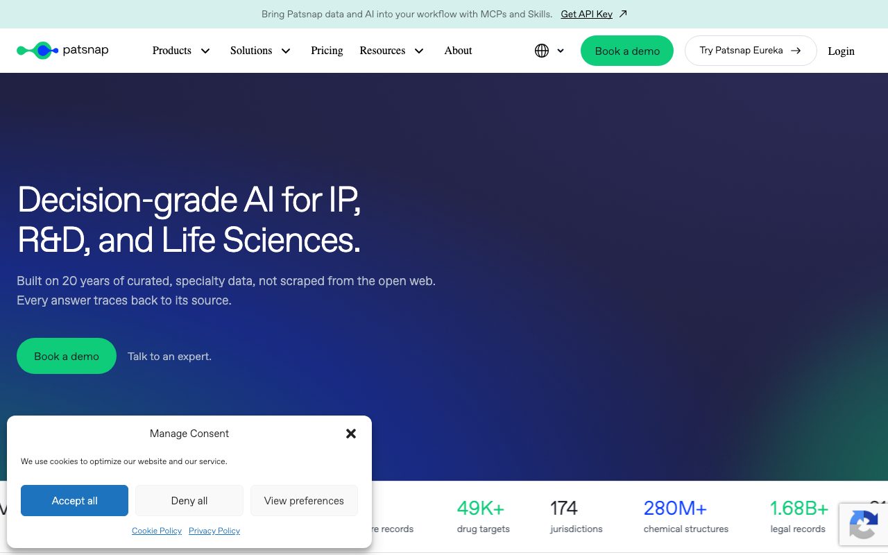
Task: Expand the Solutions menu chevron
Action: coord(286,51)
